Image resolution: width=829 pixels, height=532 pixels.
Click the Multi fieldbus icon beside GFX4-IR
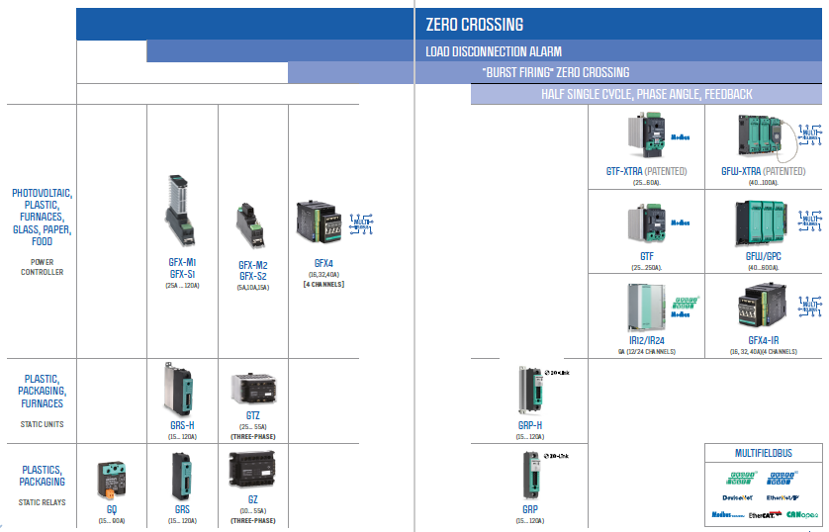point(810,306)
